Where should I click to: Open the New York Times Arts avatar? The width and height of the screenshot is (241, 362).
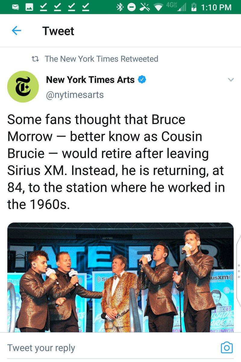pyautogui.click(x=23, y=87)
